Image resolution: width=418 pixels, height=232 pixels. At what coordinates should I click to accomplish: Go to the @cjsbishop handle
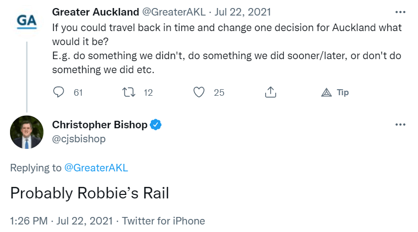tap(79, 139)
